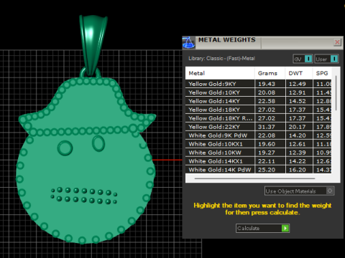Image resolution: width=345 pixels, height=258 pixels.
Task: Select the White Gold:10KX1 row
Action: (259, 144)
